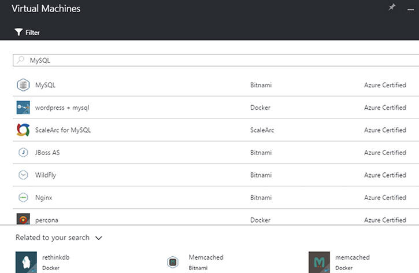Focus the MySQL search field
The image size is (419, 273).
(216, 60)
